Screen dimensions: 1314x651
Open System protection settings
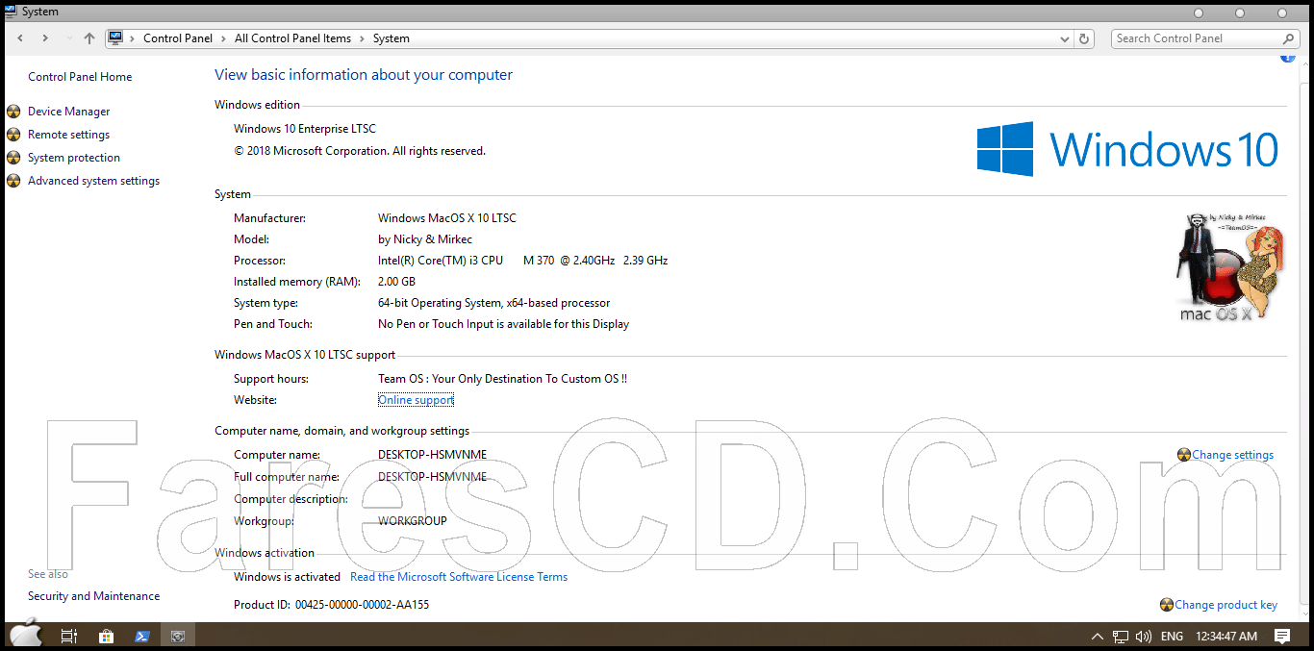[74, 158]
